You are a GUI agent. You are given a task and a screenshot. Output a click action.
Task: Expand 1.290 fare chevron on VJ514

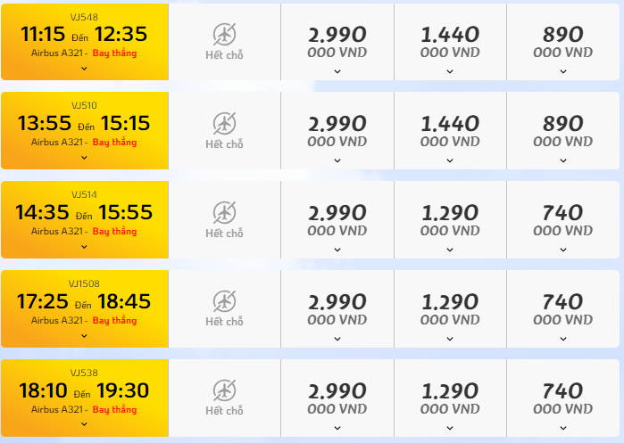(x=450, y=250)
